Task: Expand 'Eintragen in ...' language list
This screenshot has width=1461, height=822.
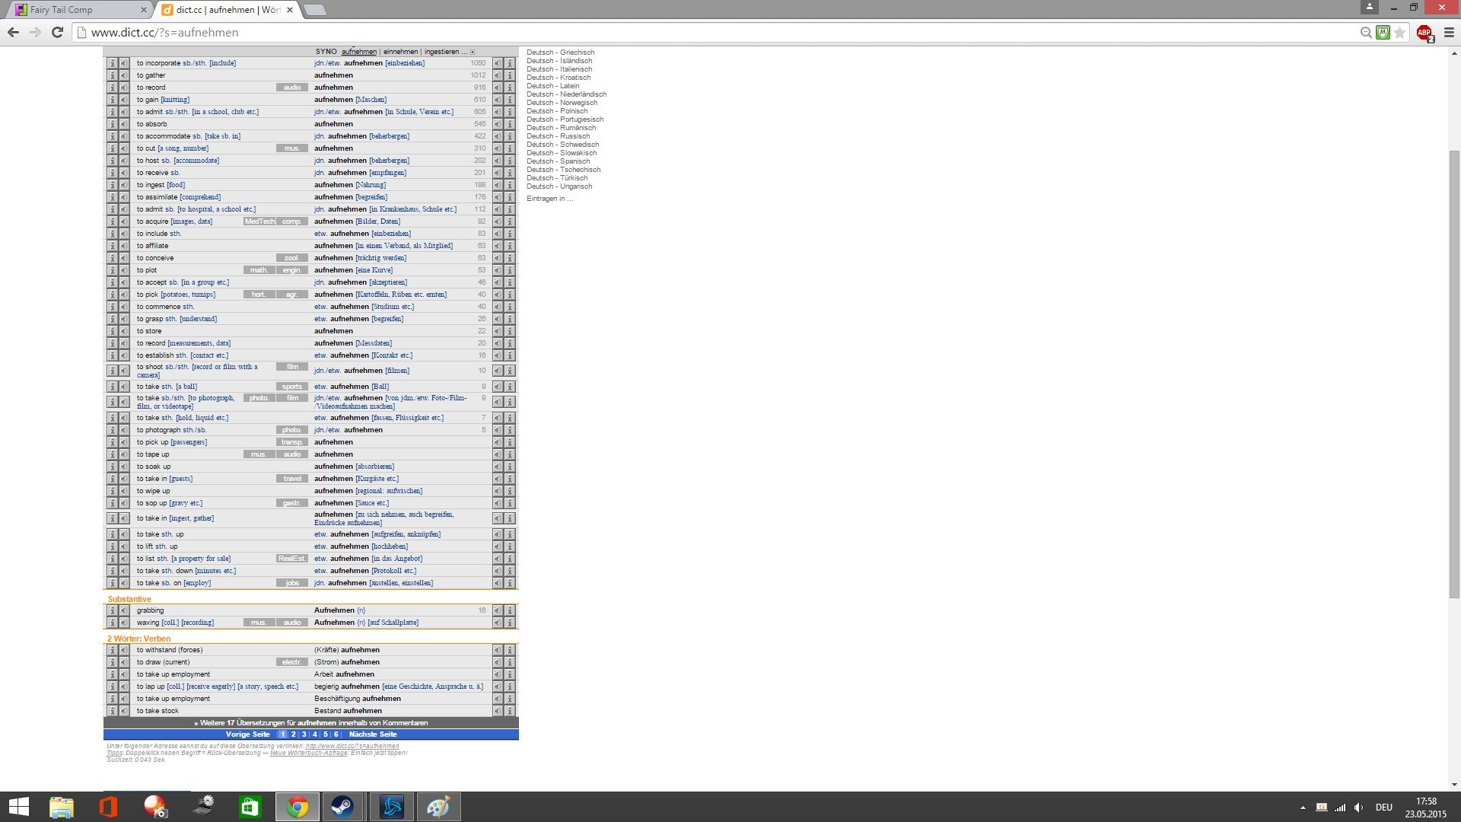Action: point(549,199)
